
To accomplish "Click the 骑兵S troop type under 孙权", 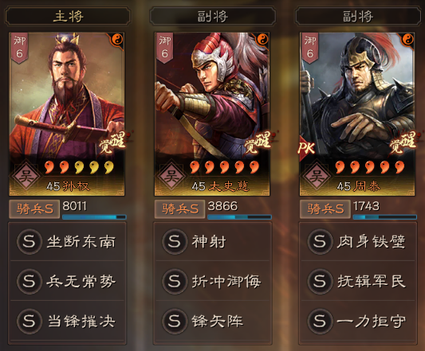I will [34, 209].
